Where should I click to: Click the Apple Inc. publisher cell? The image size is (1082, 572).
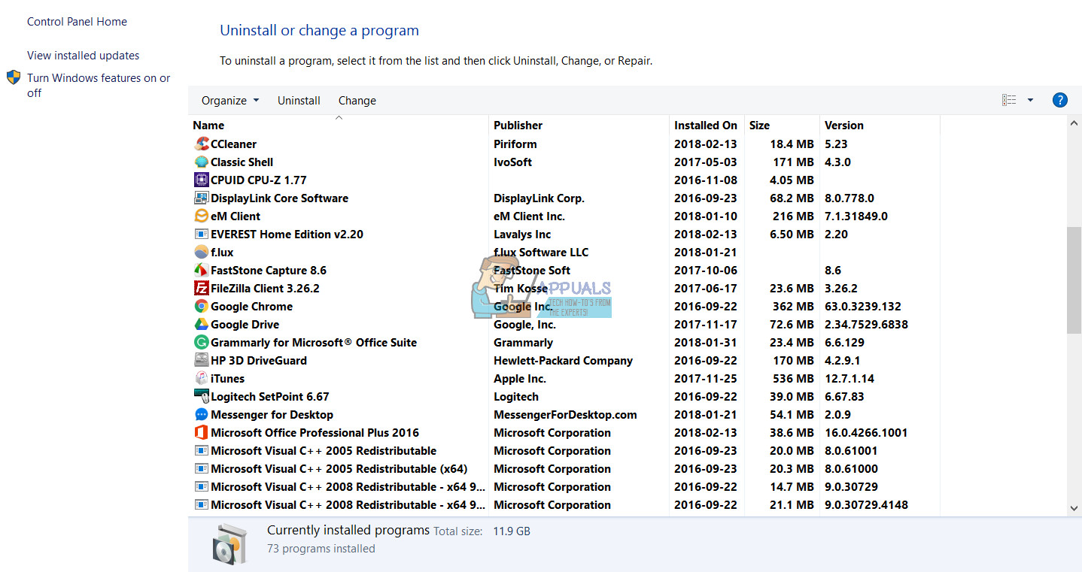point(520,378)
